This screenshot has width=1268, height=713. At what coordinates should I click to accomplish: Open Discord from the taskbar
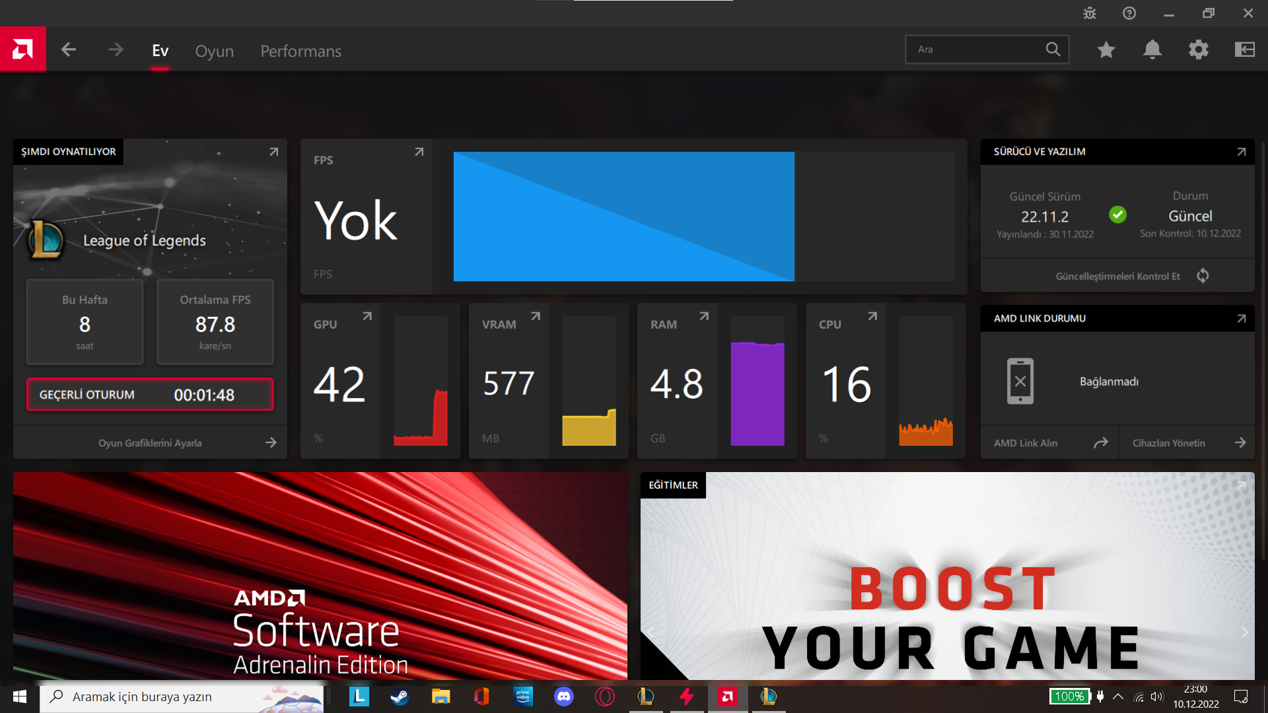tap(563, 696)
